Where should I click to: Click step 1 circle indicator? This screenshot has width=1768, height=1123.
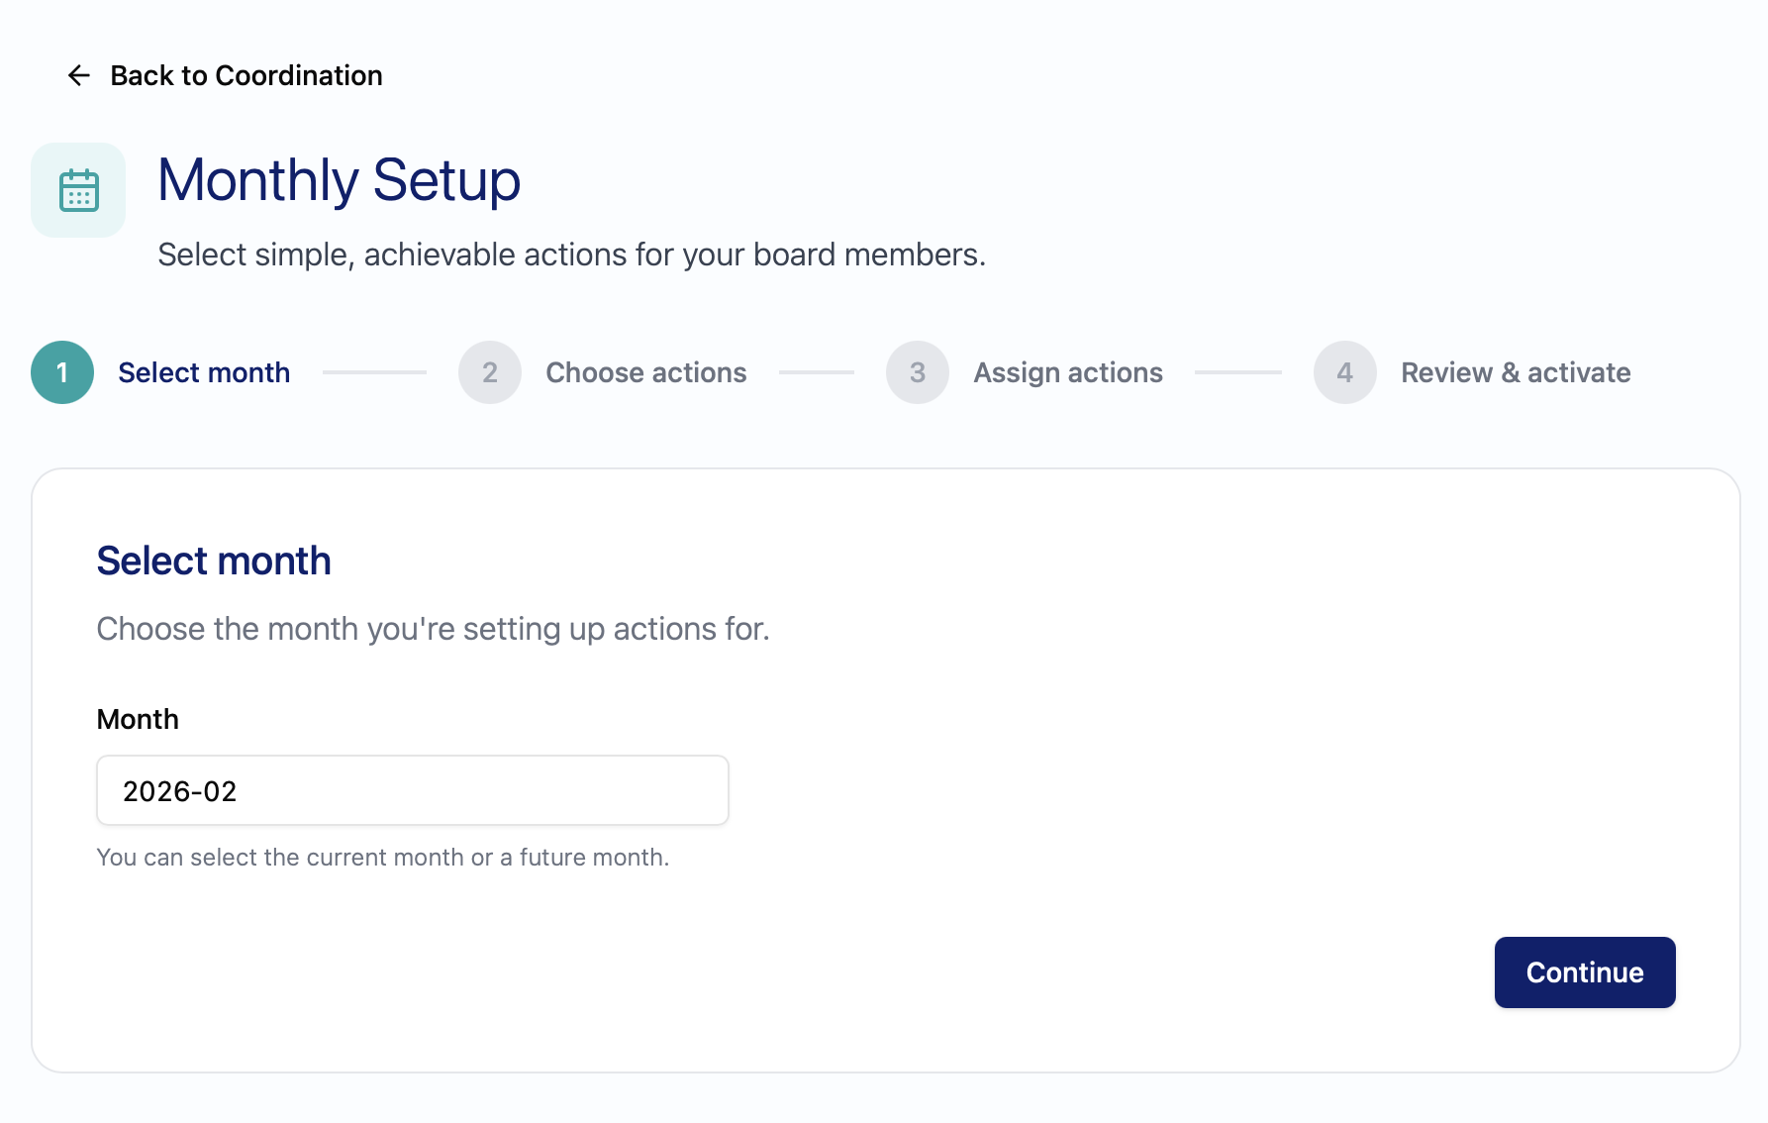[62, 372]
